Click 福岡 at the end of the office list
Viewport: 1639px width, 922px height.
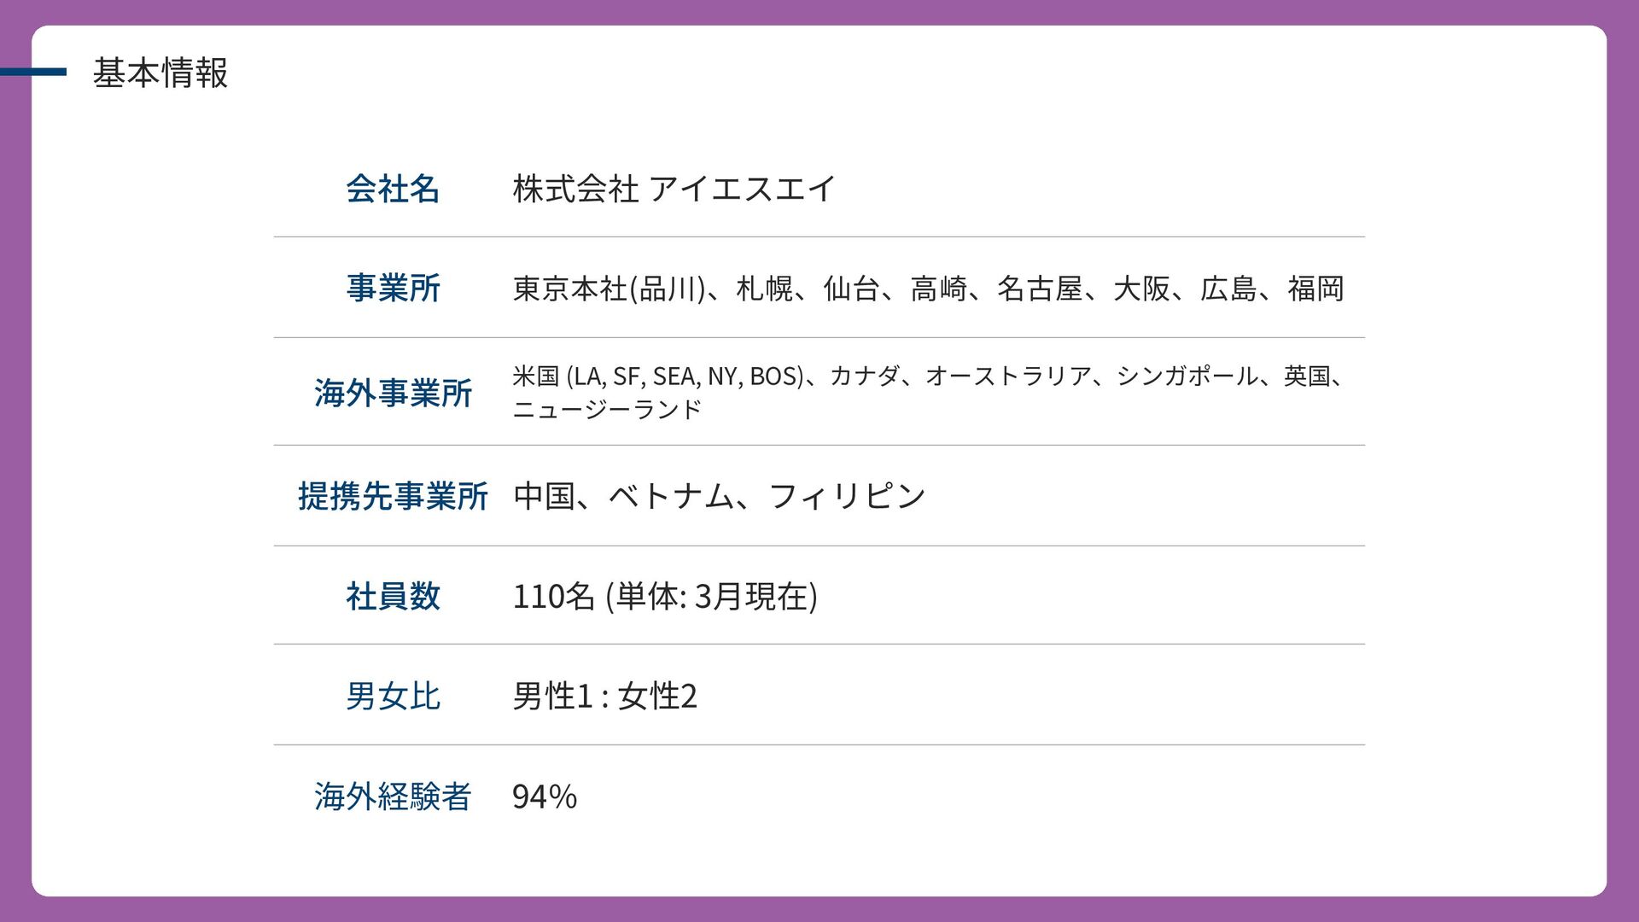coord(1315,289)
